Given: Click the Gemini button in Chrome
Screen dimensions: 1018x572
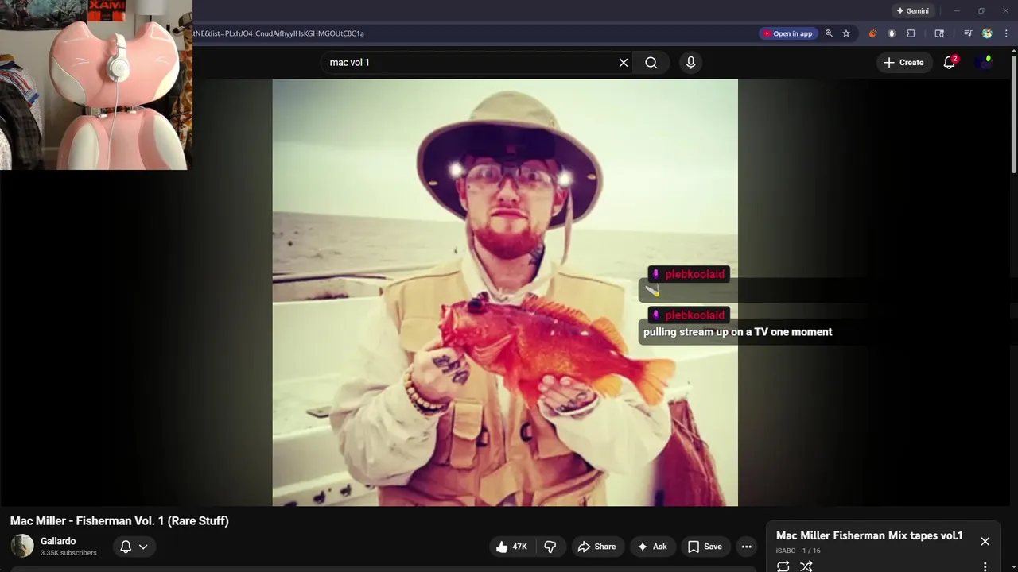Looking at the screenshot, I should 913,11.
